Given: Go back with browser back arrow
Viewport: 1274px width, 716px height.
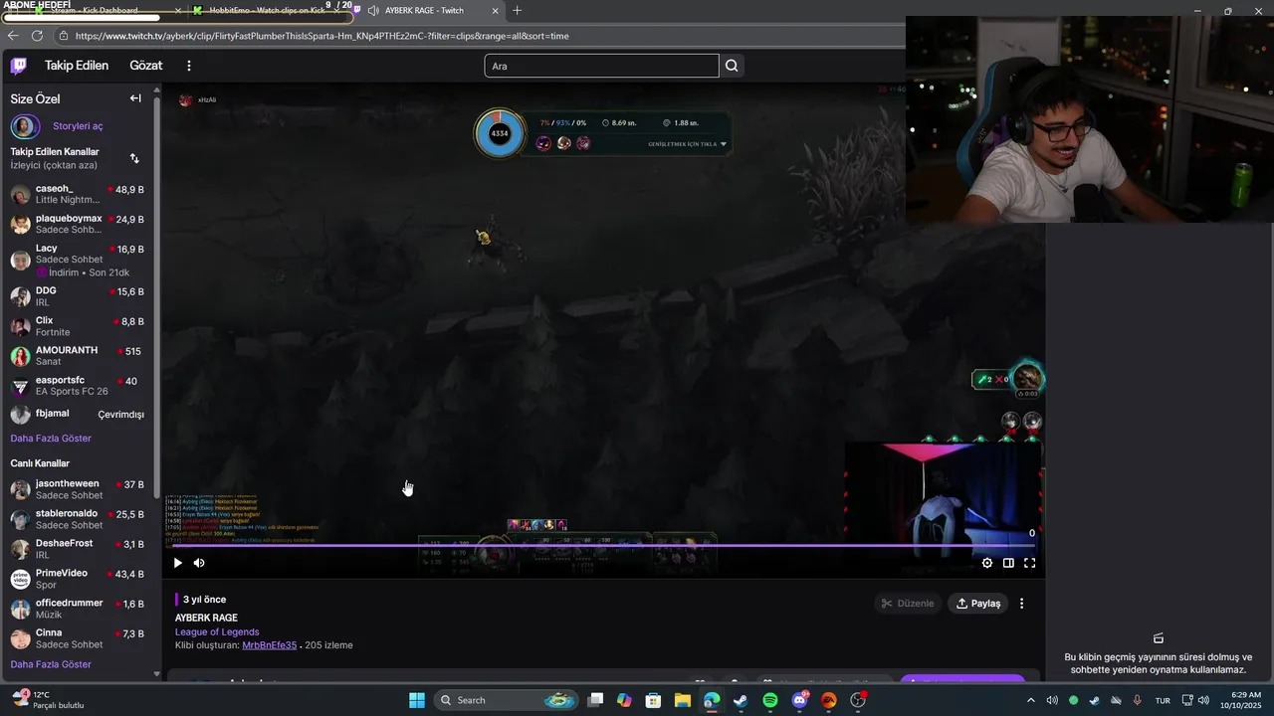Looking at the screenshot, I should 13,35.
